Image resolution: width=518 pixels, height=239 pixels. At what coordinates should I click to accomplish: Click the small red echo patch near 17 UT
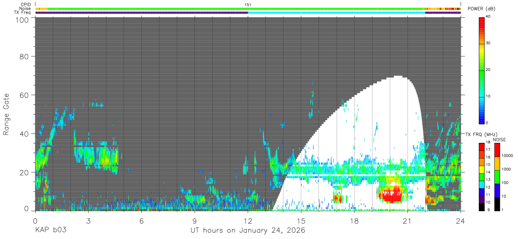337,198
